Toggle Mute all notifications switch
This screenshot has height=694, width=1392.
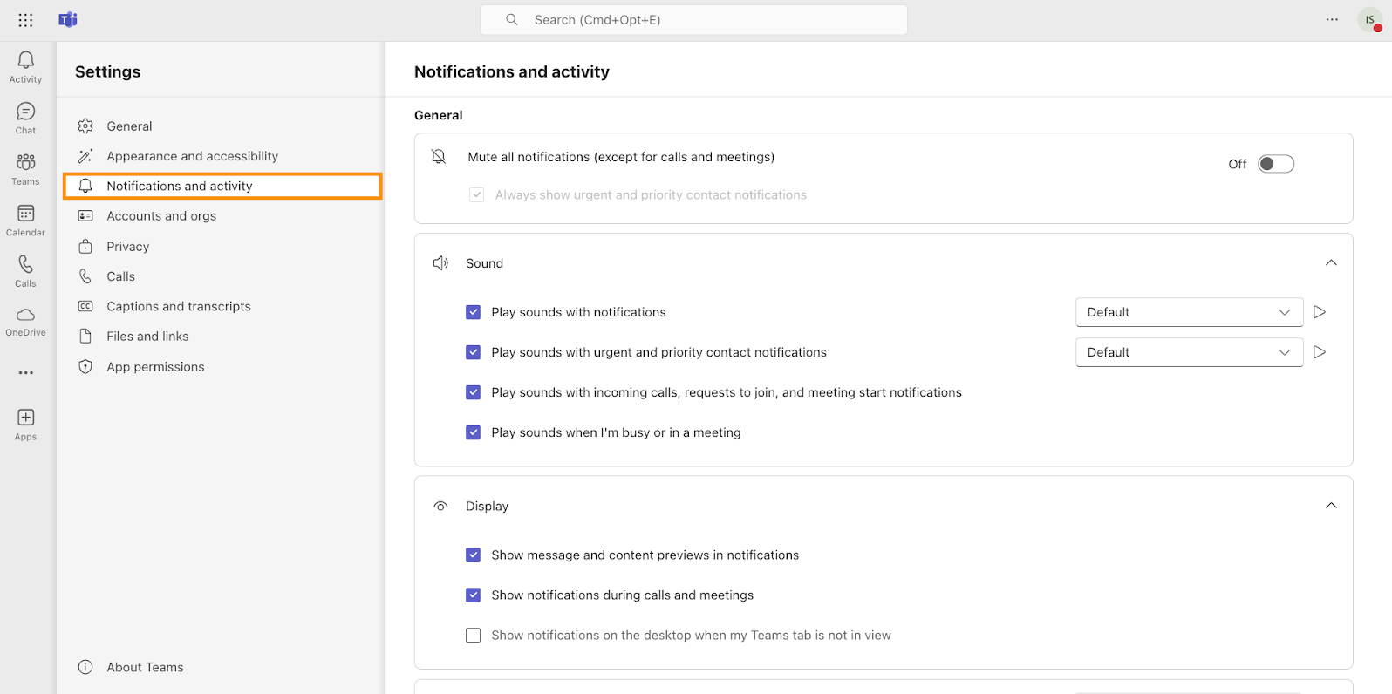1276,164
